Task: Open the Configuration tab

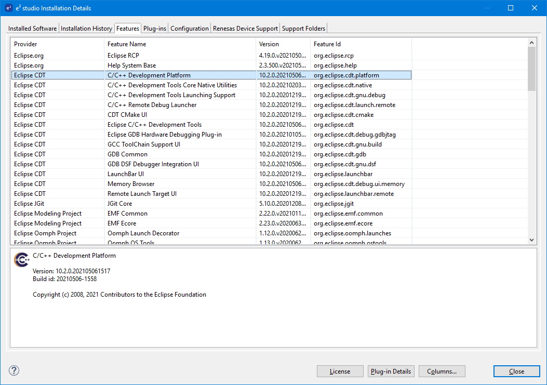Action: tap(190, 28)
